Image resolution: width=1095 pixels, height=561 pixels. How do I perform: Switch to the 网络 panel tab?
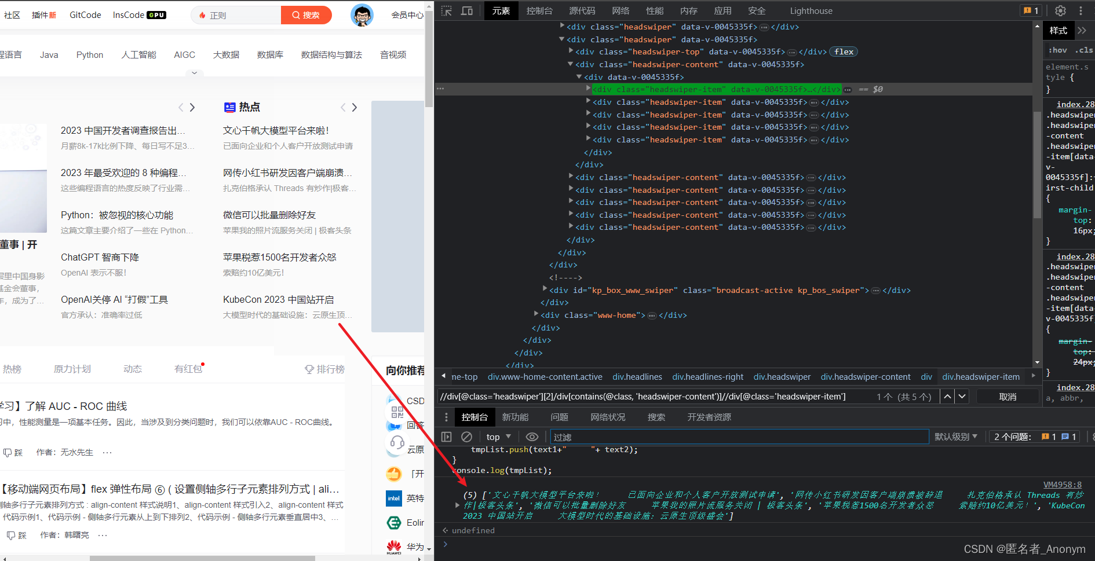620,10
